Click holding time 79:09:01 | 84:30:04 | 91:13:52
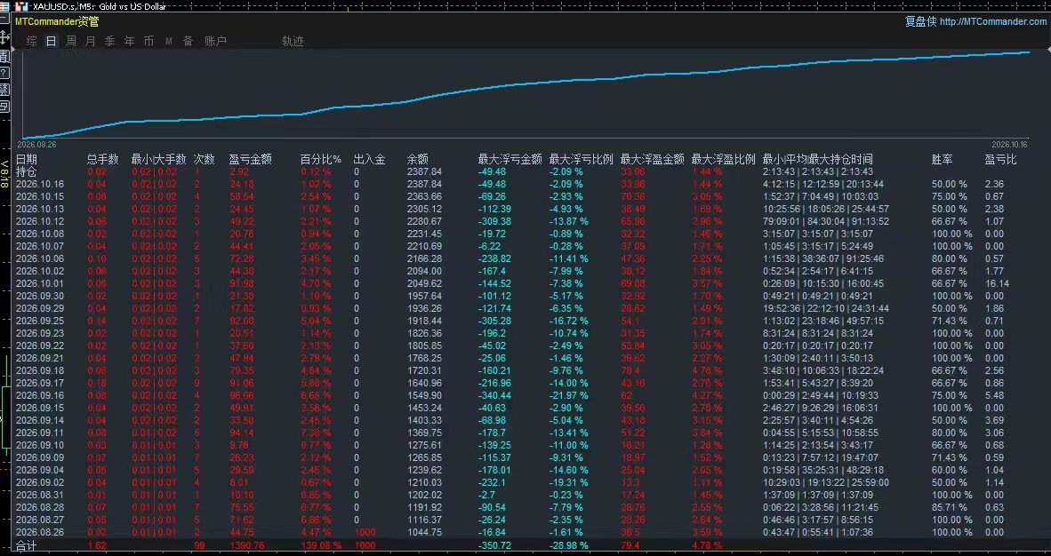Image resolution: width=1051 pixels, height=556 pixels. [x=826, y=221]
